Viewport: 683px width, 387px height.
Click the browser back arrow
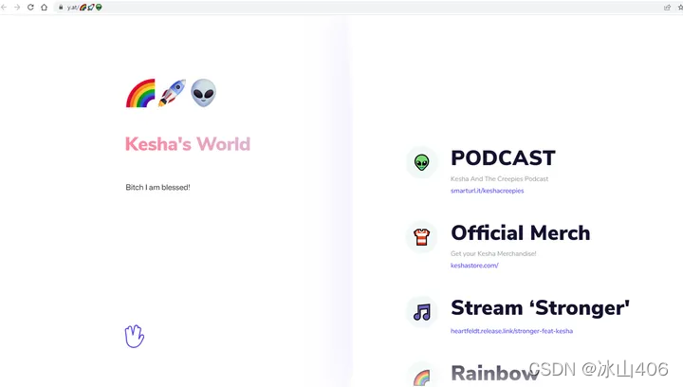4,8
